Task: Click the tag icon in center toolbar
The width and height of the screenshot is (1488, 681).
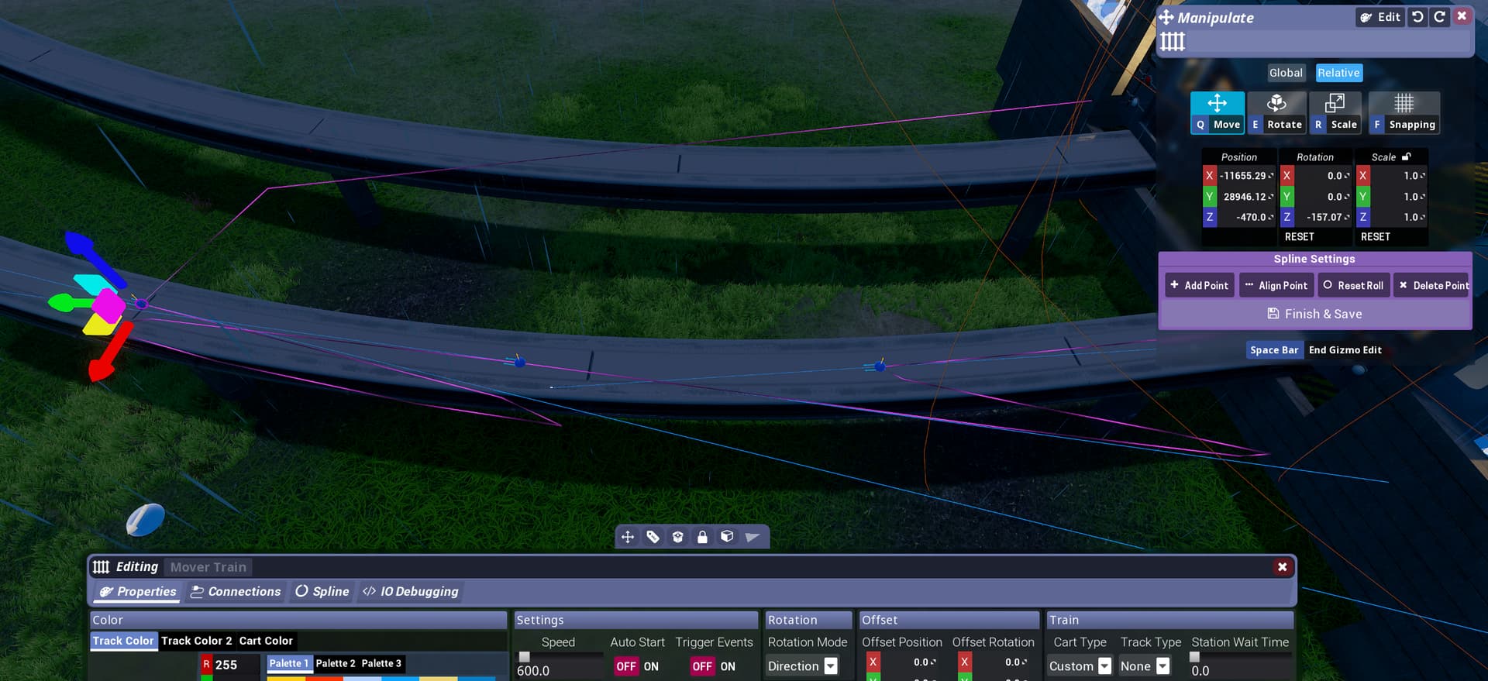Action: pyautogui.click(x=653, y=537)
